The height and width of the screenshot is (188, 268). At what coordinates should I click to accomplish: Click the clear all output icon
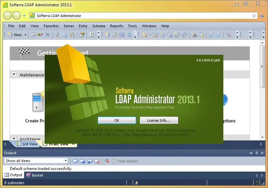coord(107,161)
